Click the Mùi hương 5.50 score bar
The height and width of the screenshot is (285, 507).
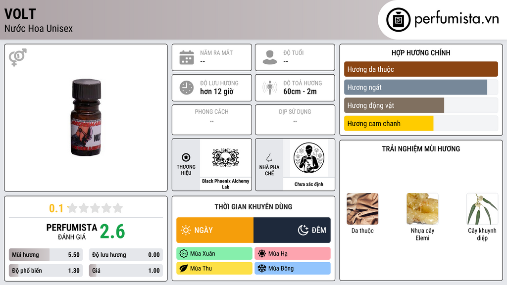click(x=46, y=255)
